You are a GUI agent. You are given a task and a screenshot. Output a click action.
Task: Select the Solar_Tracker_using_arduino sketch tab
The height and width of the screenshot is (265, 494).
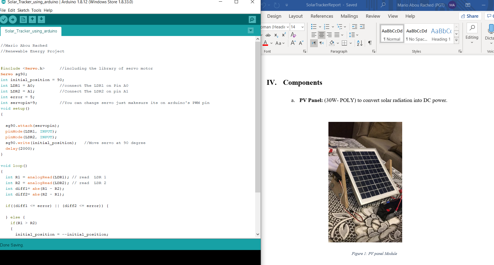click(31, 31)
